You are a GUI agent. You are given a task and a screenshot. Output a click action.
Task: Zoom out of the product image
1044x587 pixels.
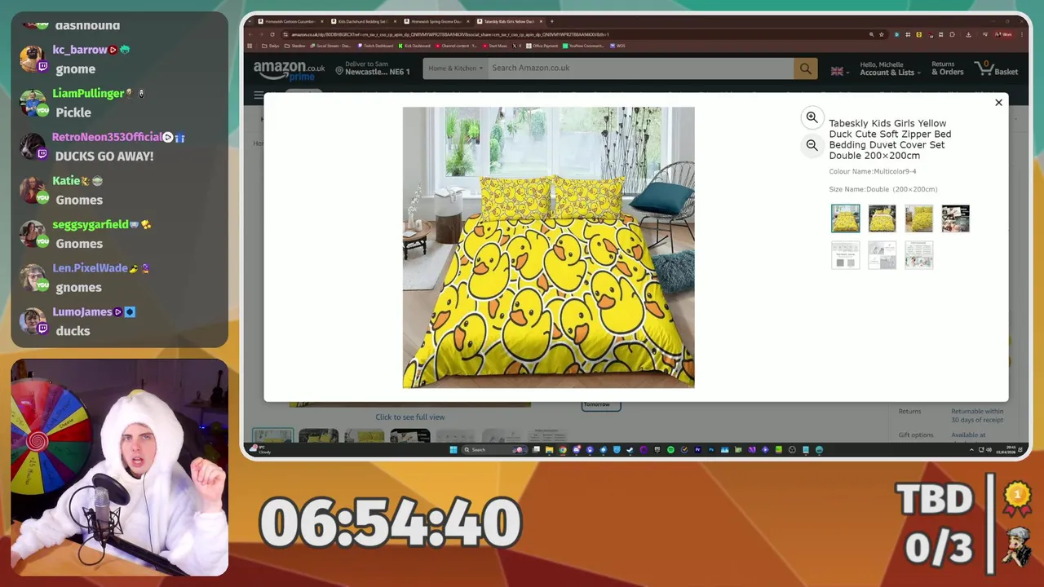[812, 145]
